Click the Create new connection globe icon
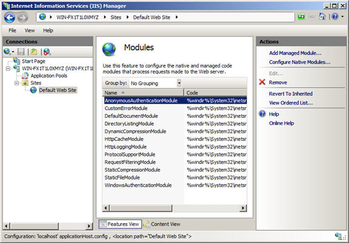Image resolution: width=349 pixels, height=243 pixels. pyautogui.click(x=7, y=52)
